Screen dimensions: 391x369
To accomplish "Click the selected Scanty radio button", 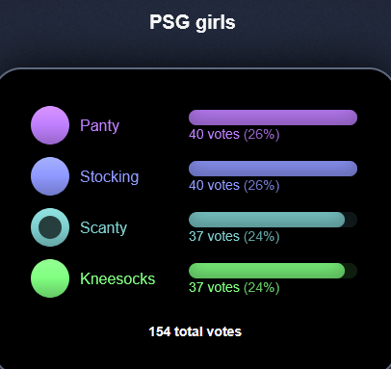I will click(50, 227).
